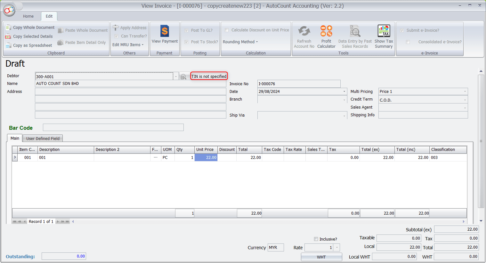Click the Description column header
Viewport: 486px width, 263px height.
tap(66, 150)
